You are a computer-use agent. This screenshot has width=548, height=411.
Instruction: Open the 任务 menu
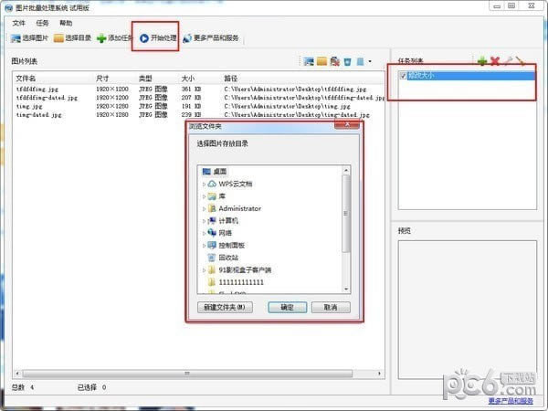tap(42, 23)
